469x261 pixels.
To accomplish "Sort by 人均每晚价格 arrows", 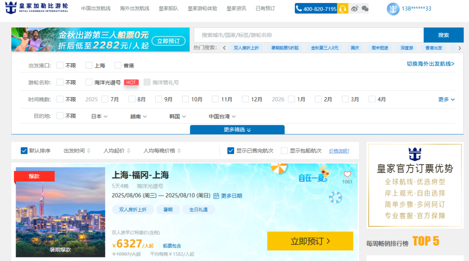I will click(179, 151).
